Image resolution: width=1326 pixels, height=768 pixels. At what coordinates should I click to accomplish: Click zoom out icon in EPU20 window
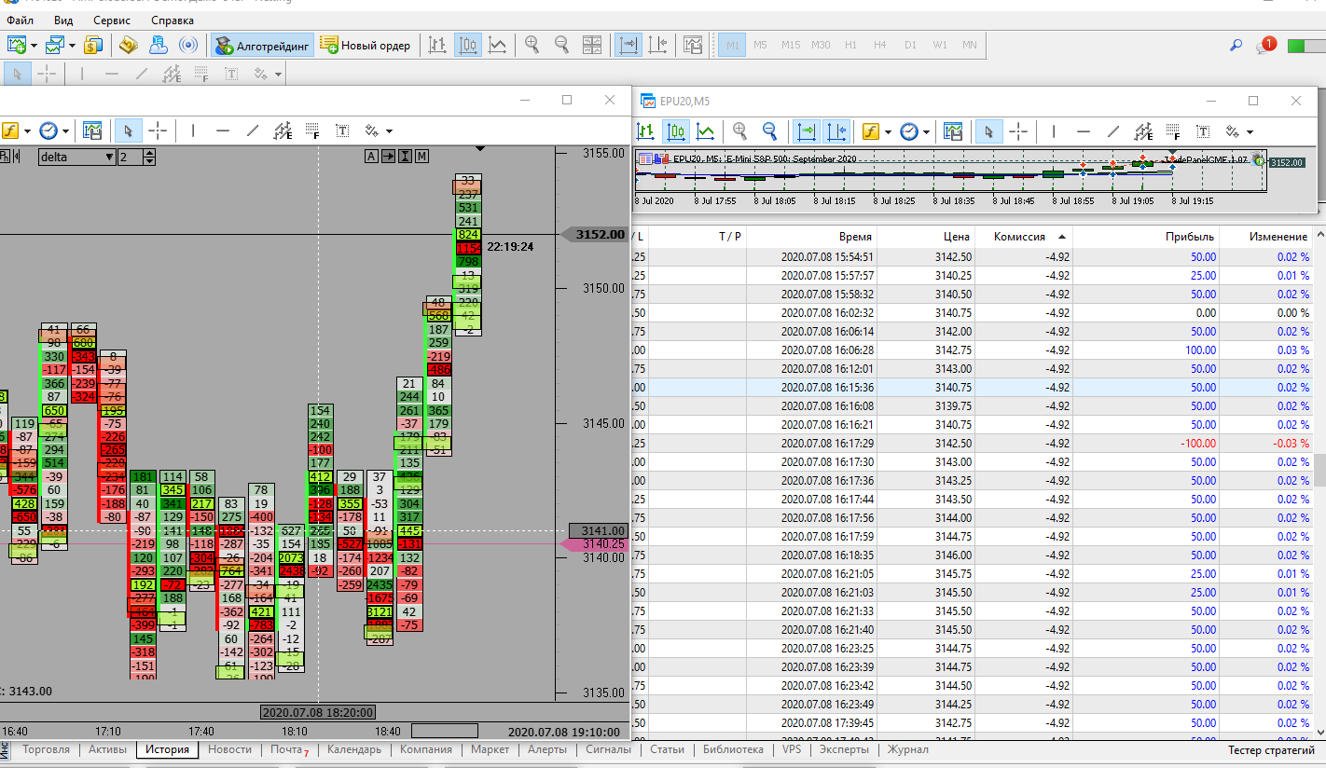[x=769, y=131]
